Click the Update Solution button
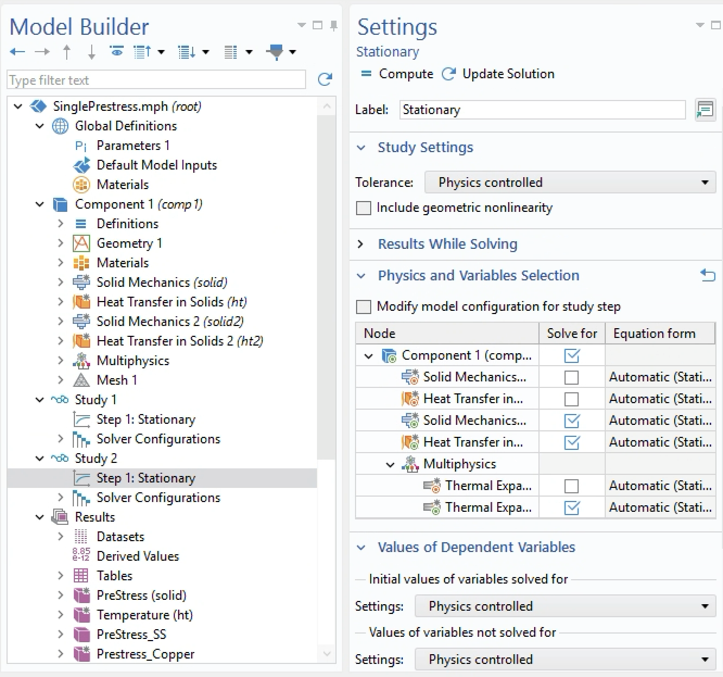 [x=508, y=74]
